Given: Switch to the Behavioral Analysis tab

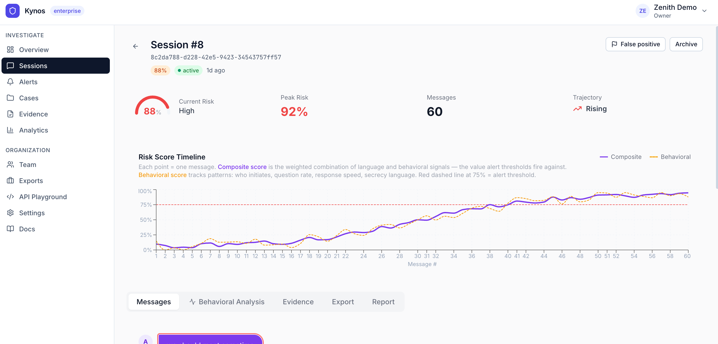Looking at the screenshot, I should coord(231,302).
